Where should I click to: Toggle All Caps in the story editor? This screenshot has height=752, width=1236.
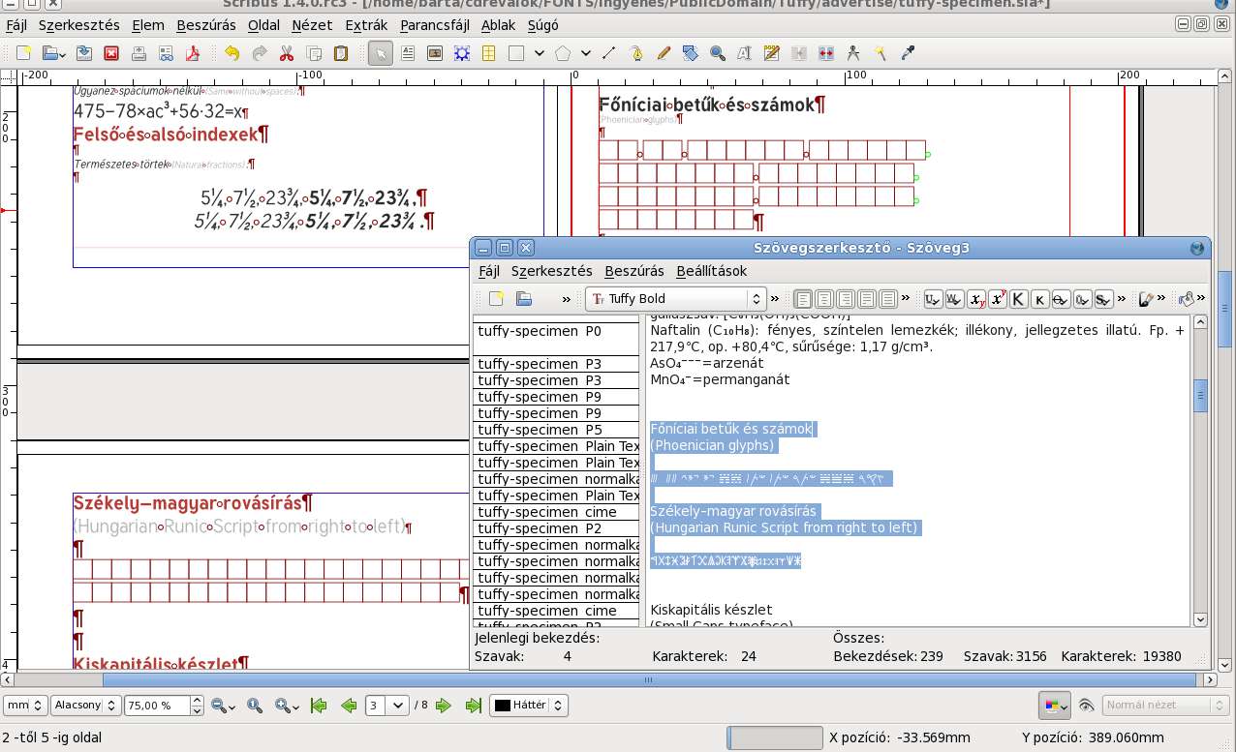pyautogui.click(x=1018, y=299)
